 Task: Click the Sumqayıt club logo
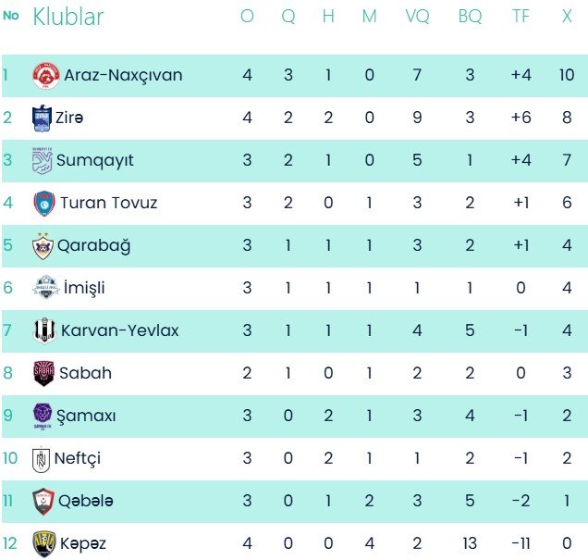pos(43,160)
